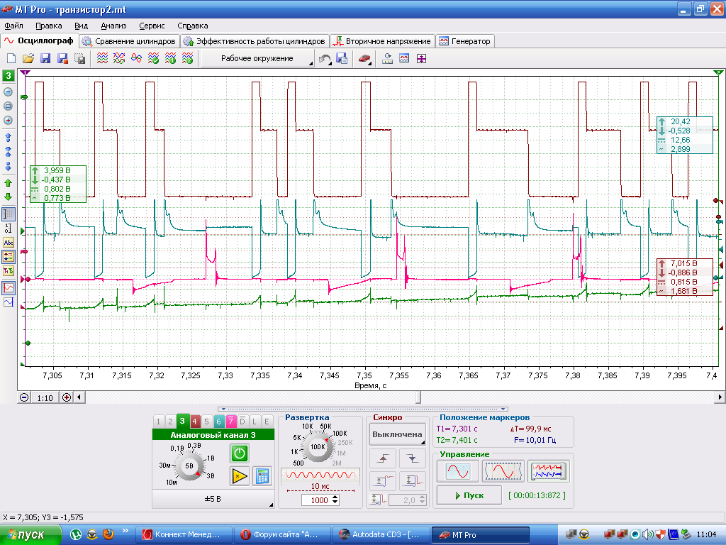Select channel 7 pink tab button
The height and width of the screenshot is (545, 726).
point(230,422)
